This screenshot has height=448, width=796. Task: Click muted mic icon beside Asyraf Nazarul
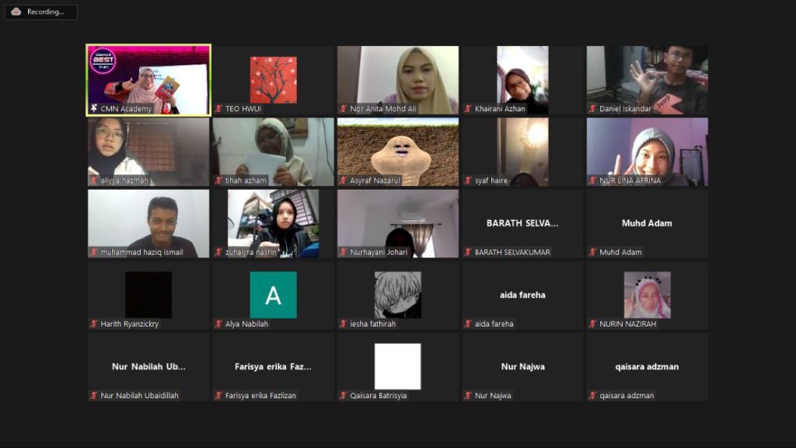pos(344,180)
